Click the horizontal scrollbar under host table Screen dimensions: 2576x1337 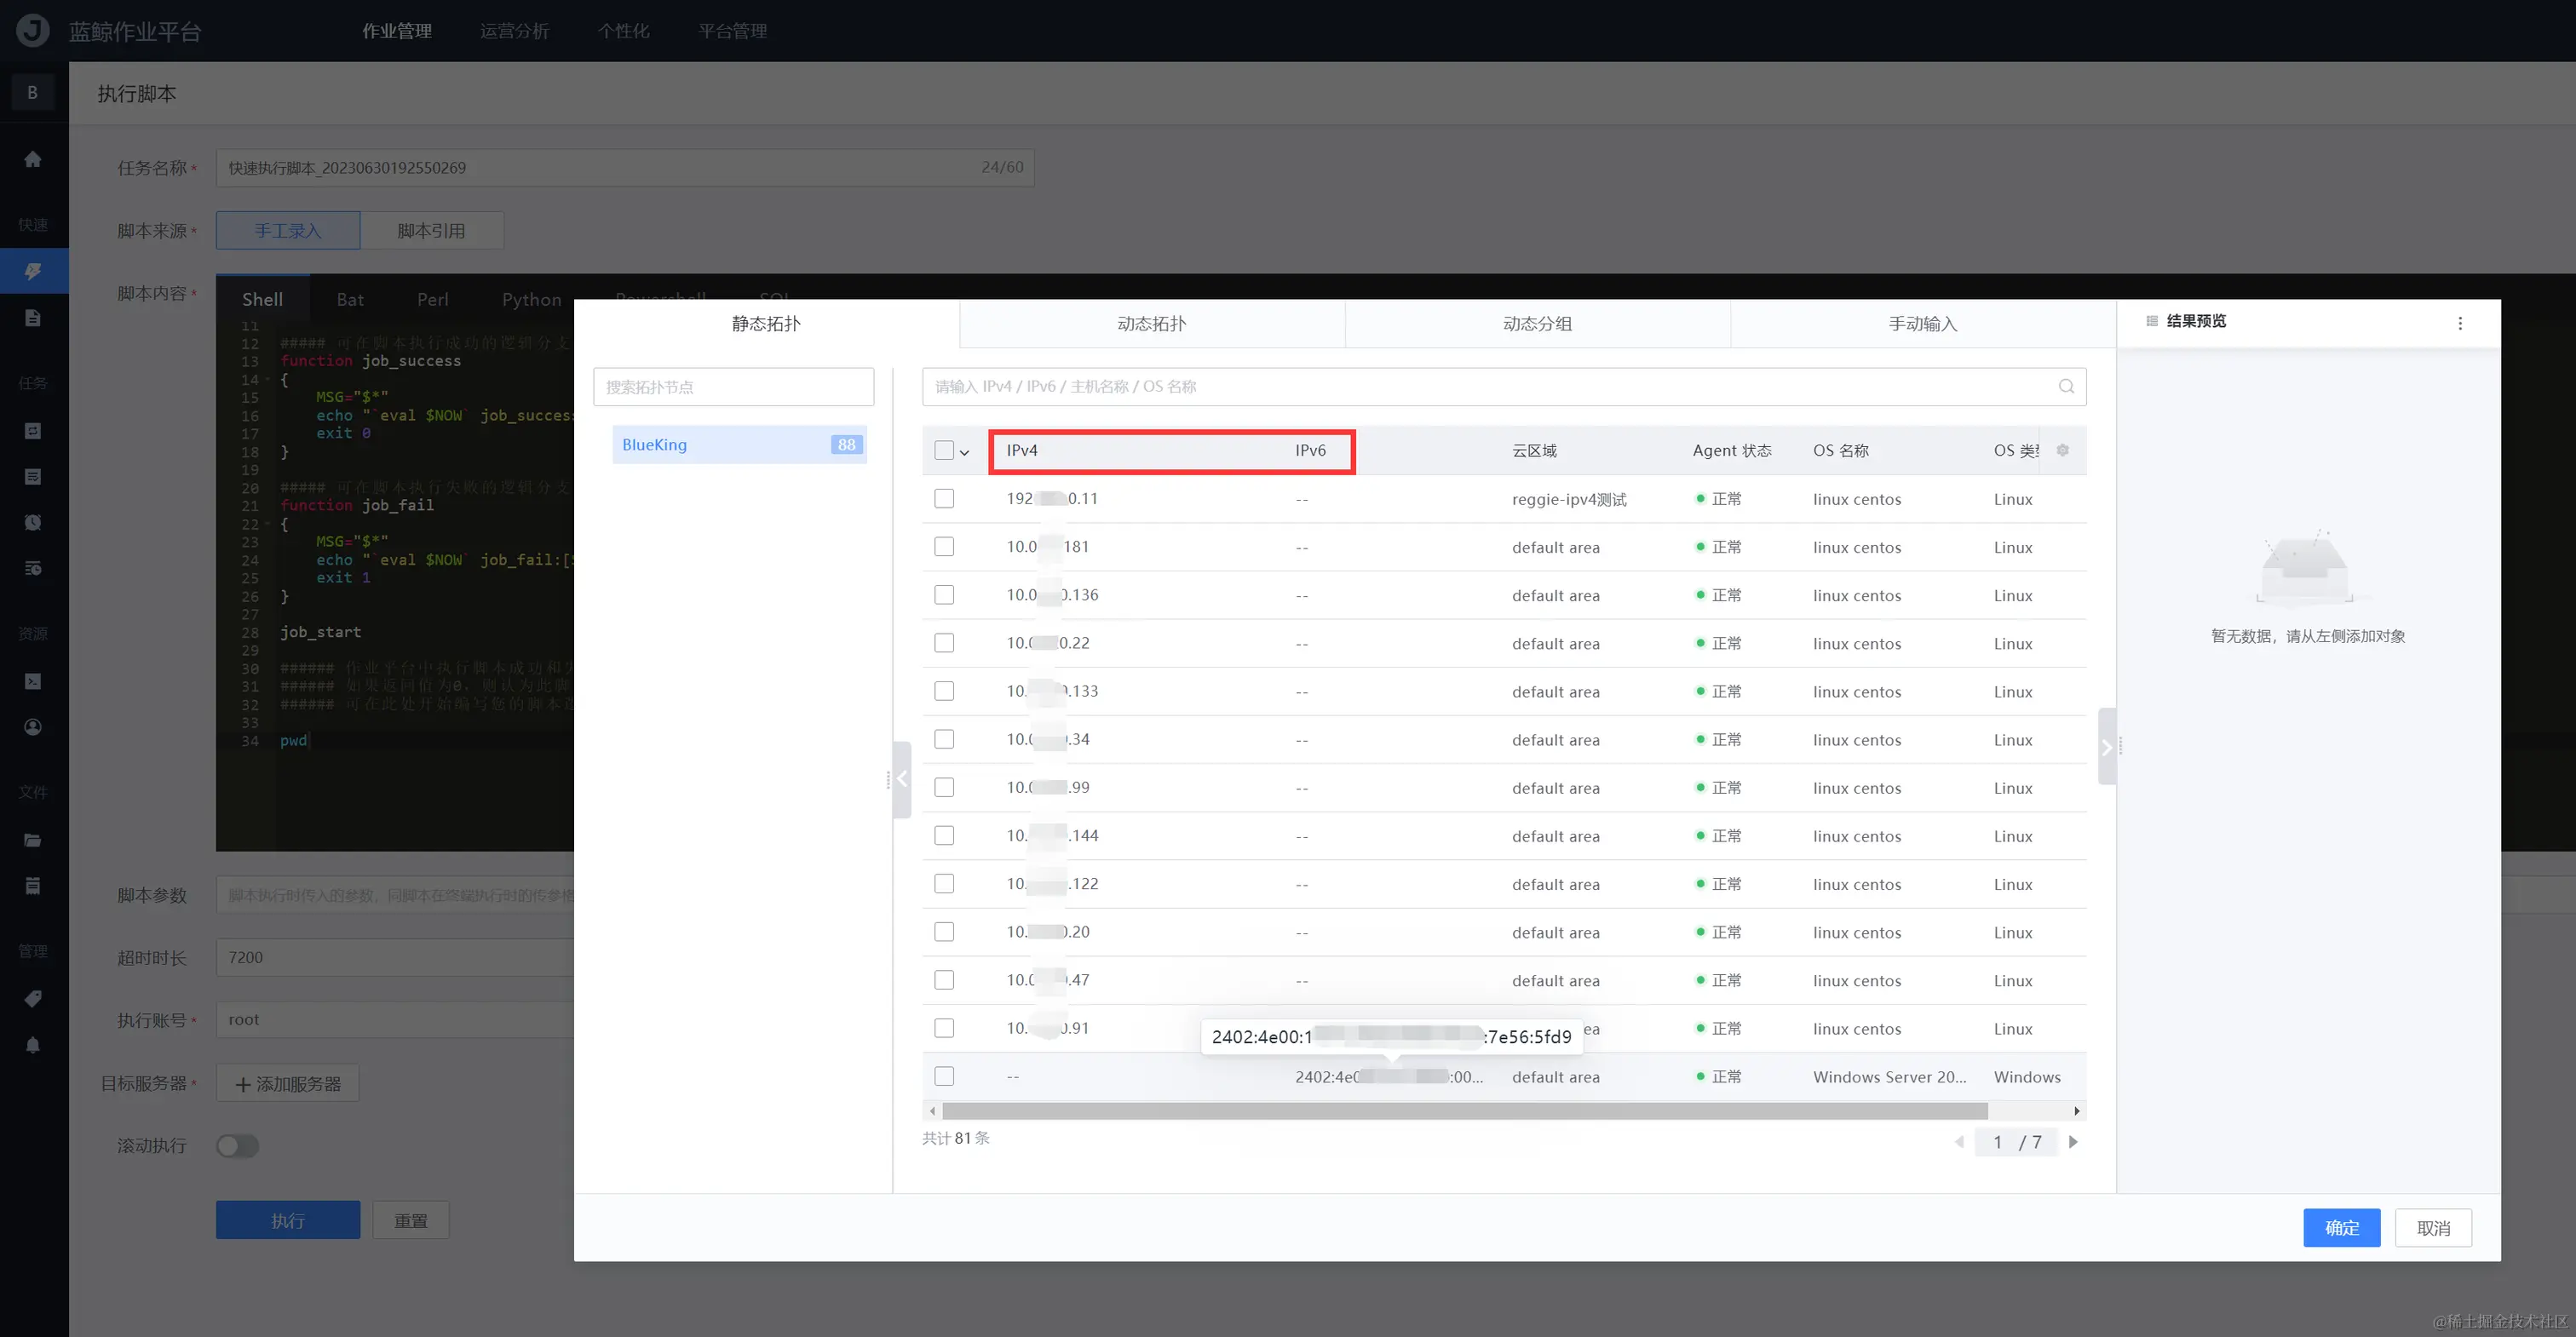[x=1464, y=1111]
